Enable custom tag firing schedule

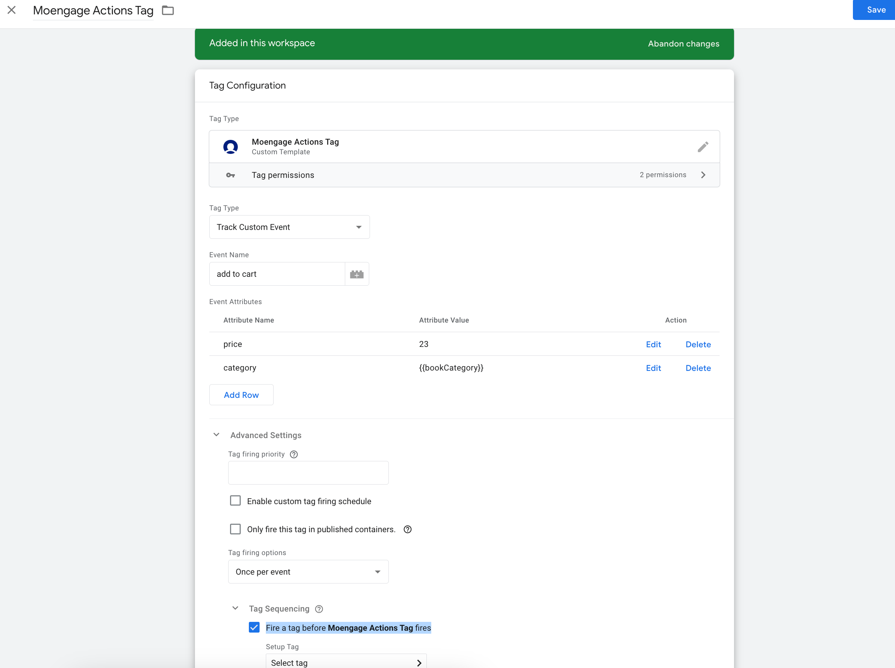click(235, 501)
